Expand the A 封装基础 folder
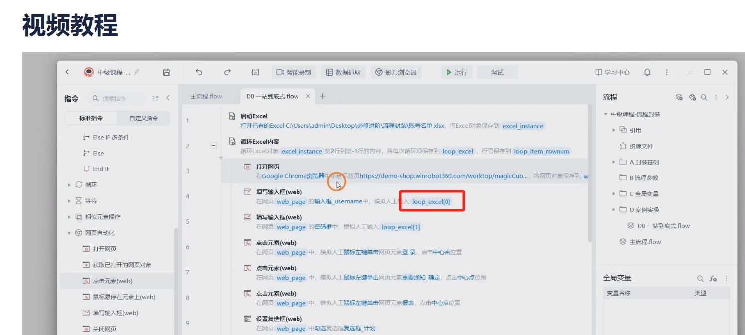This screenshot has height=335, width=745. pyautogui.click(x=614, y=162)
